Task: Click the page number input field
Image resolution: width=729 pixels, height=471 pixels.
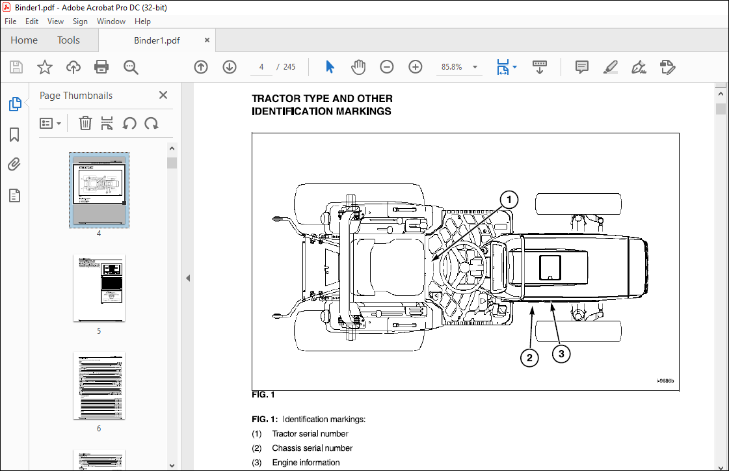Action: [261, 67]
